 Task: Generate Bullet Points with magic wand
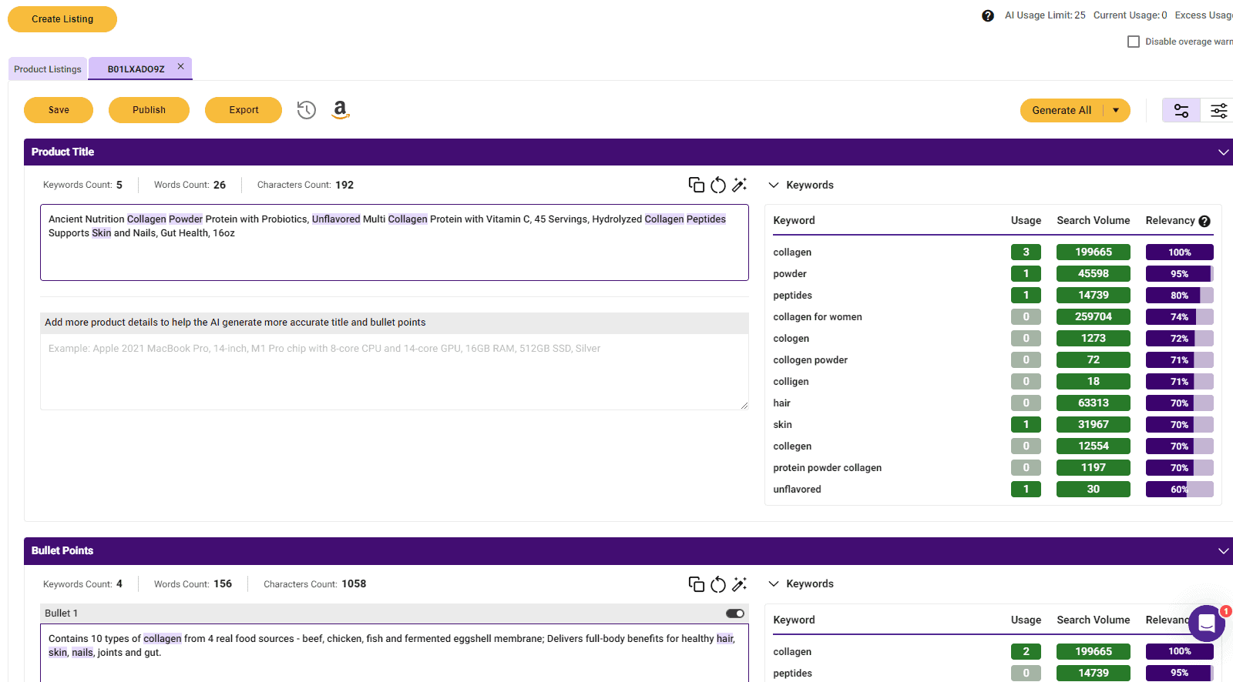click(x=740, y=584)
